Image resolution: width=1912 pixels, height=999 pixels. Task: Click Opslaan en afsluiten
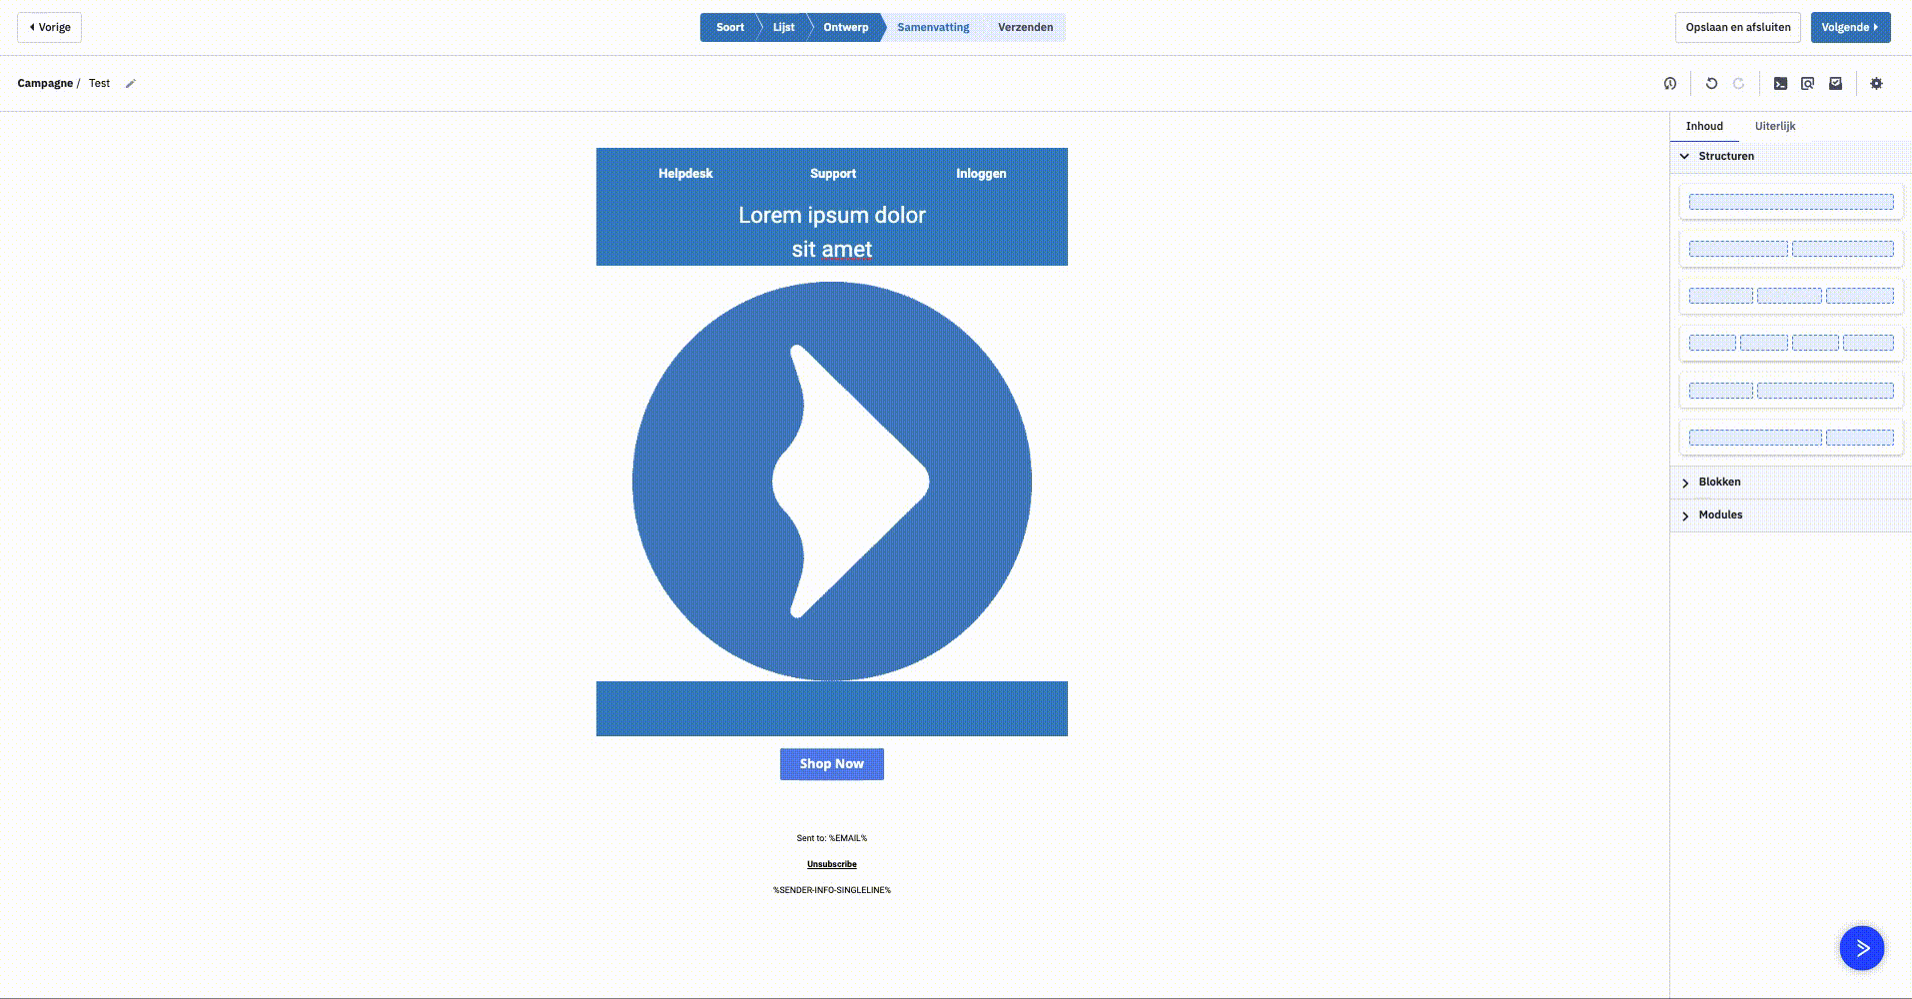[1738, 27]
